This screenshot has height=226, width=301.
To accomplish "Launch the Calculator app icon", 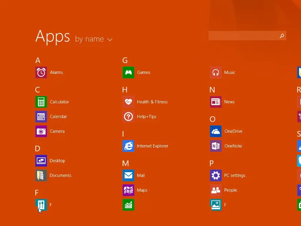I will click(x=41, y=102).
